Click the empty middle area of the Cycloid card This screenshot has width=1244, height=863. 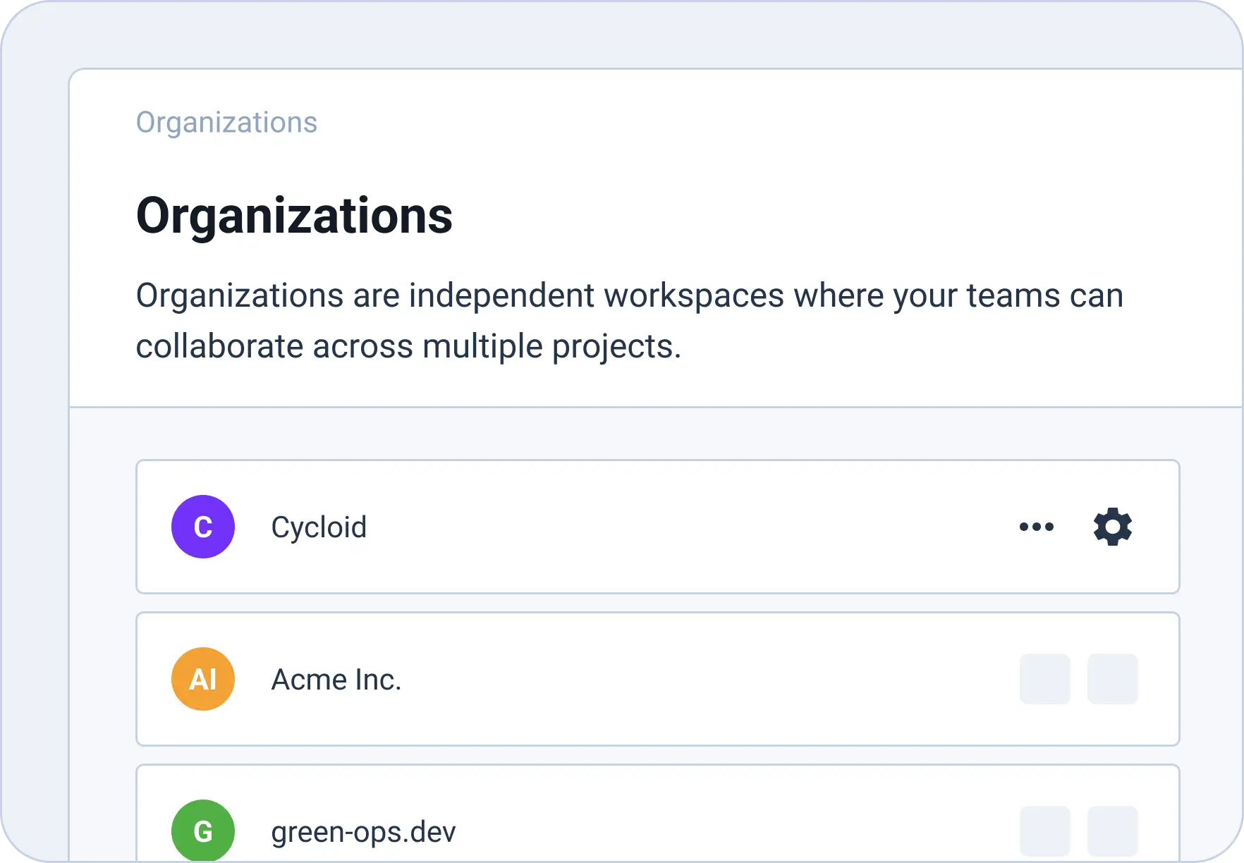click(670, 527)
